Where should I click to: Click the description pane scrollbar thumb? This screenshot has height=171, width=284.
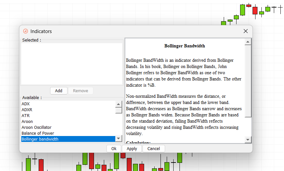[x=248, y=81]
